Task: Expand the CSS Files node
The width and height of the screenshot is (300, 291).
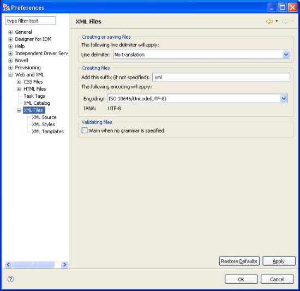Action: point(19,82)
